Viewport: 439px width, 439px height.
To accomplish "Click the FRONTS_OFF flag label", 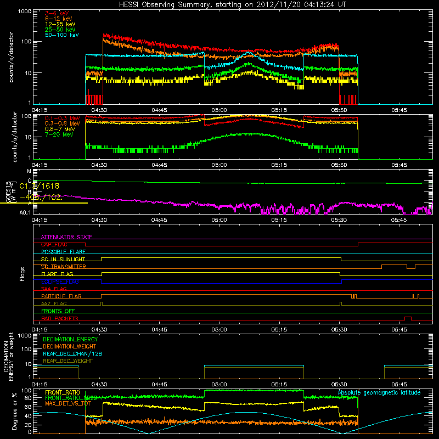I will point(58,311).
